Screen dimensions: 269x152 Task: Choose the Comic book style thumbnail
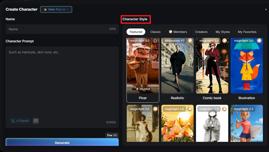pyautogui.click(x=212, y=66)
